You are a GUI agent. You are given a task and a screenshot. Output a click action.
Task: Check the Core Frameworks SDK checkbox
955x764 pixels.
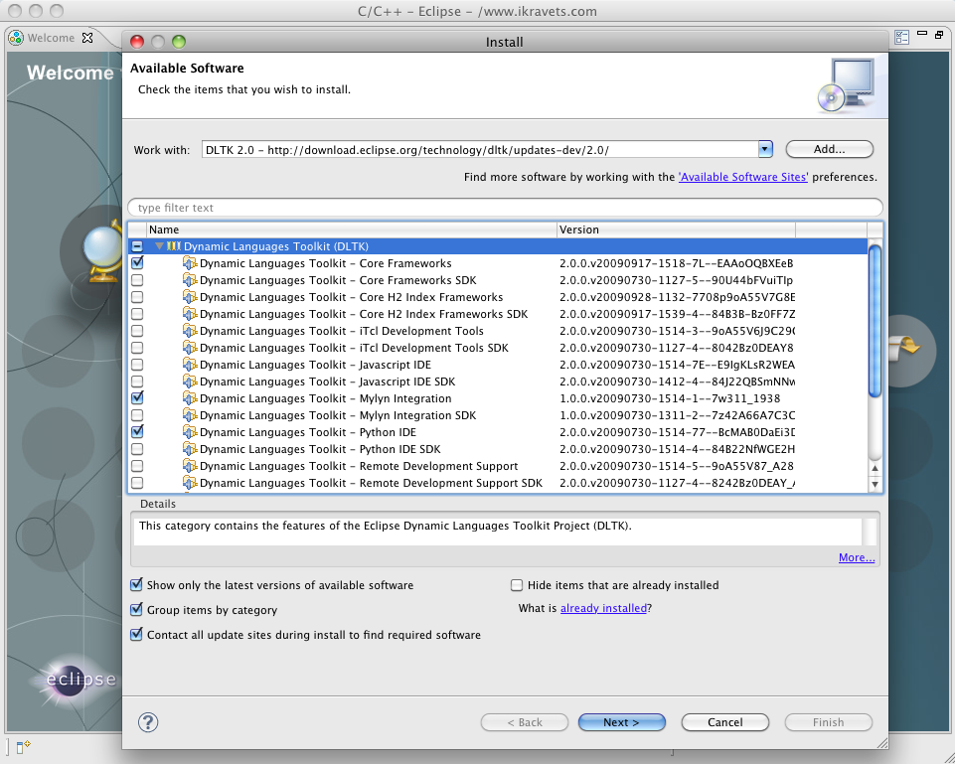click(x=137, y=280)
